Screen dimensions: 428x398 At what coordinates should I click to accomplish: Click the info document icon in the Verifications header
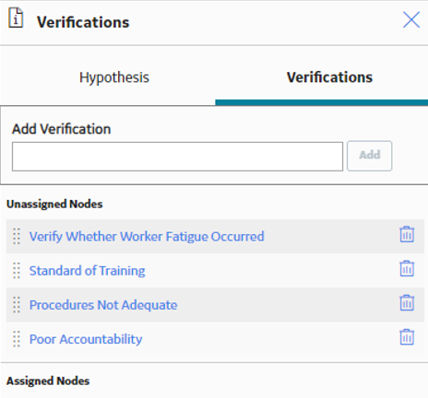pos(16,18)
